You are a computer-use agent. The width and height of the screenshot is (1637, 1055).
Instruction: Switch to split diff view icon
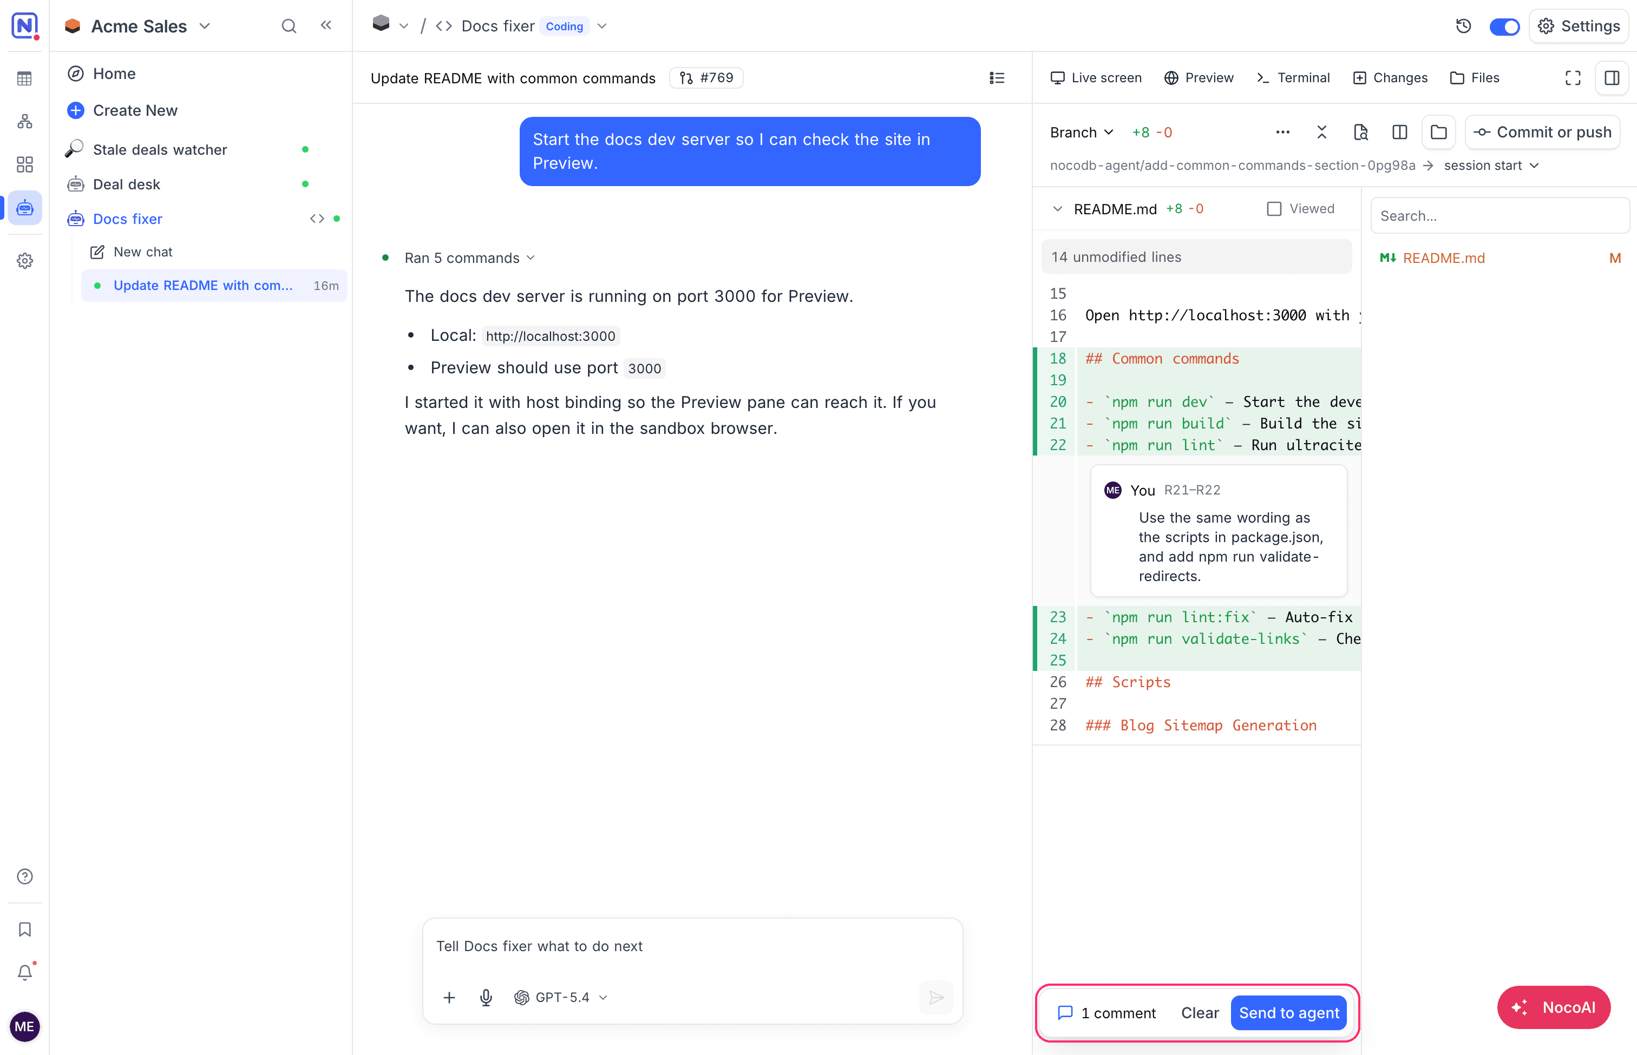pos(1399,132)
